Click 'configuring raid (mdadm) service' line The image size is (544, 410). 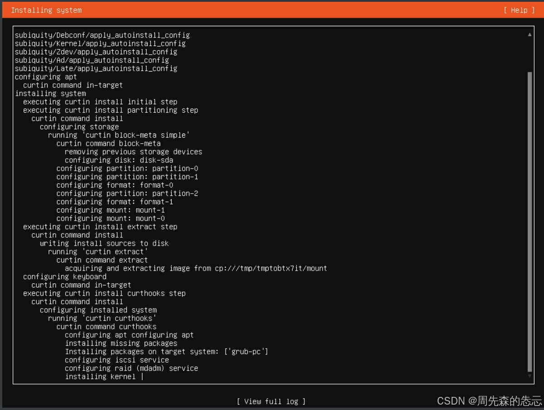click(131, 368)
